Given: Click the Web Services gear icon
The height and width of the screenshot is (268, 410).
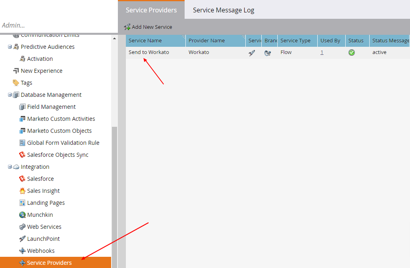Looking at the screenshot, I should pos(22,227).
